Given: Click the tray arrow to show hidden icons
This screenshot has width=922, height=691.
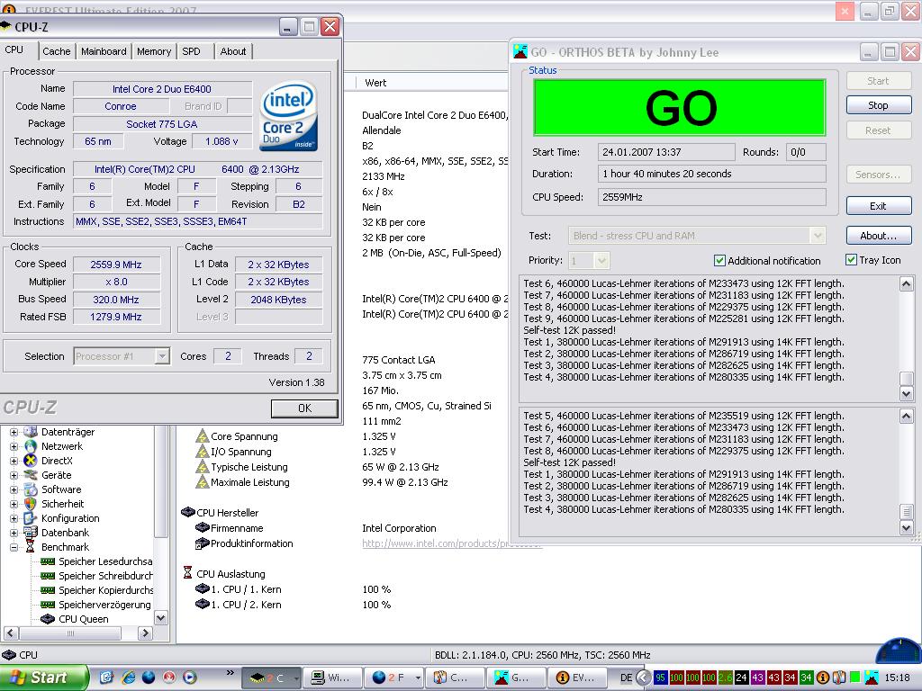Looking at the screenshot, I should click(x=643, y=678).
